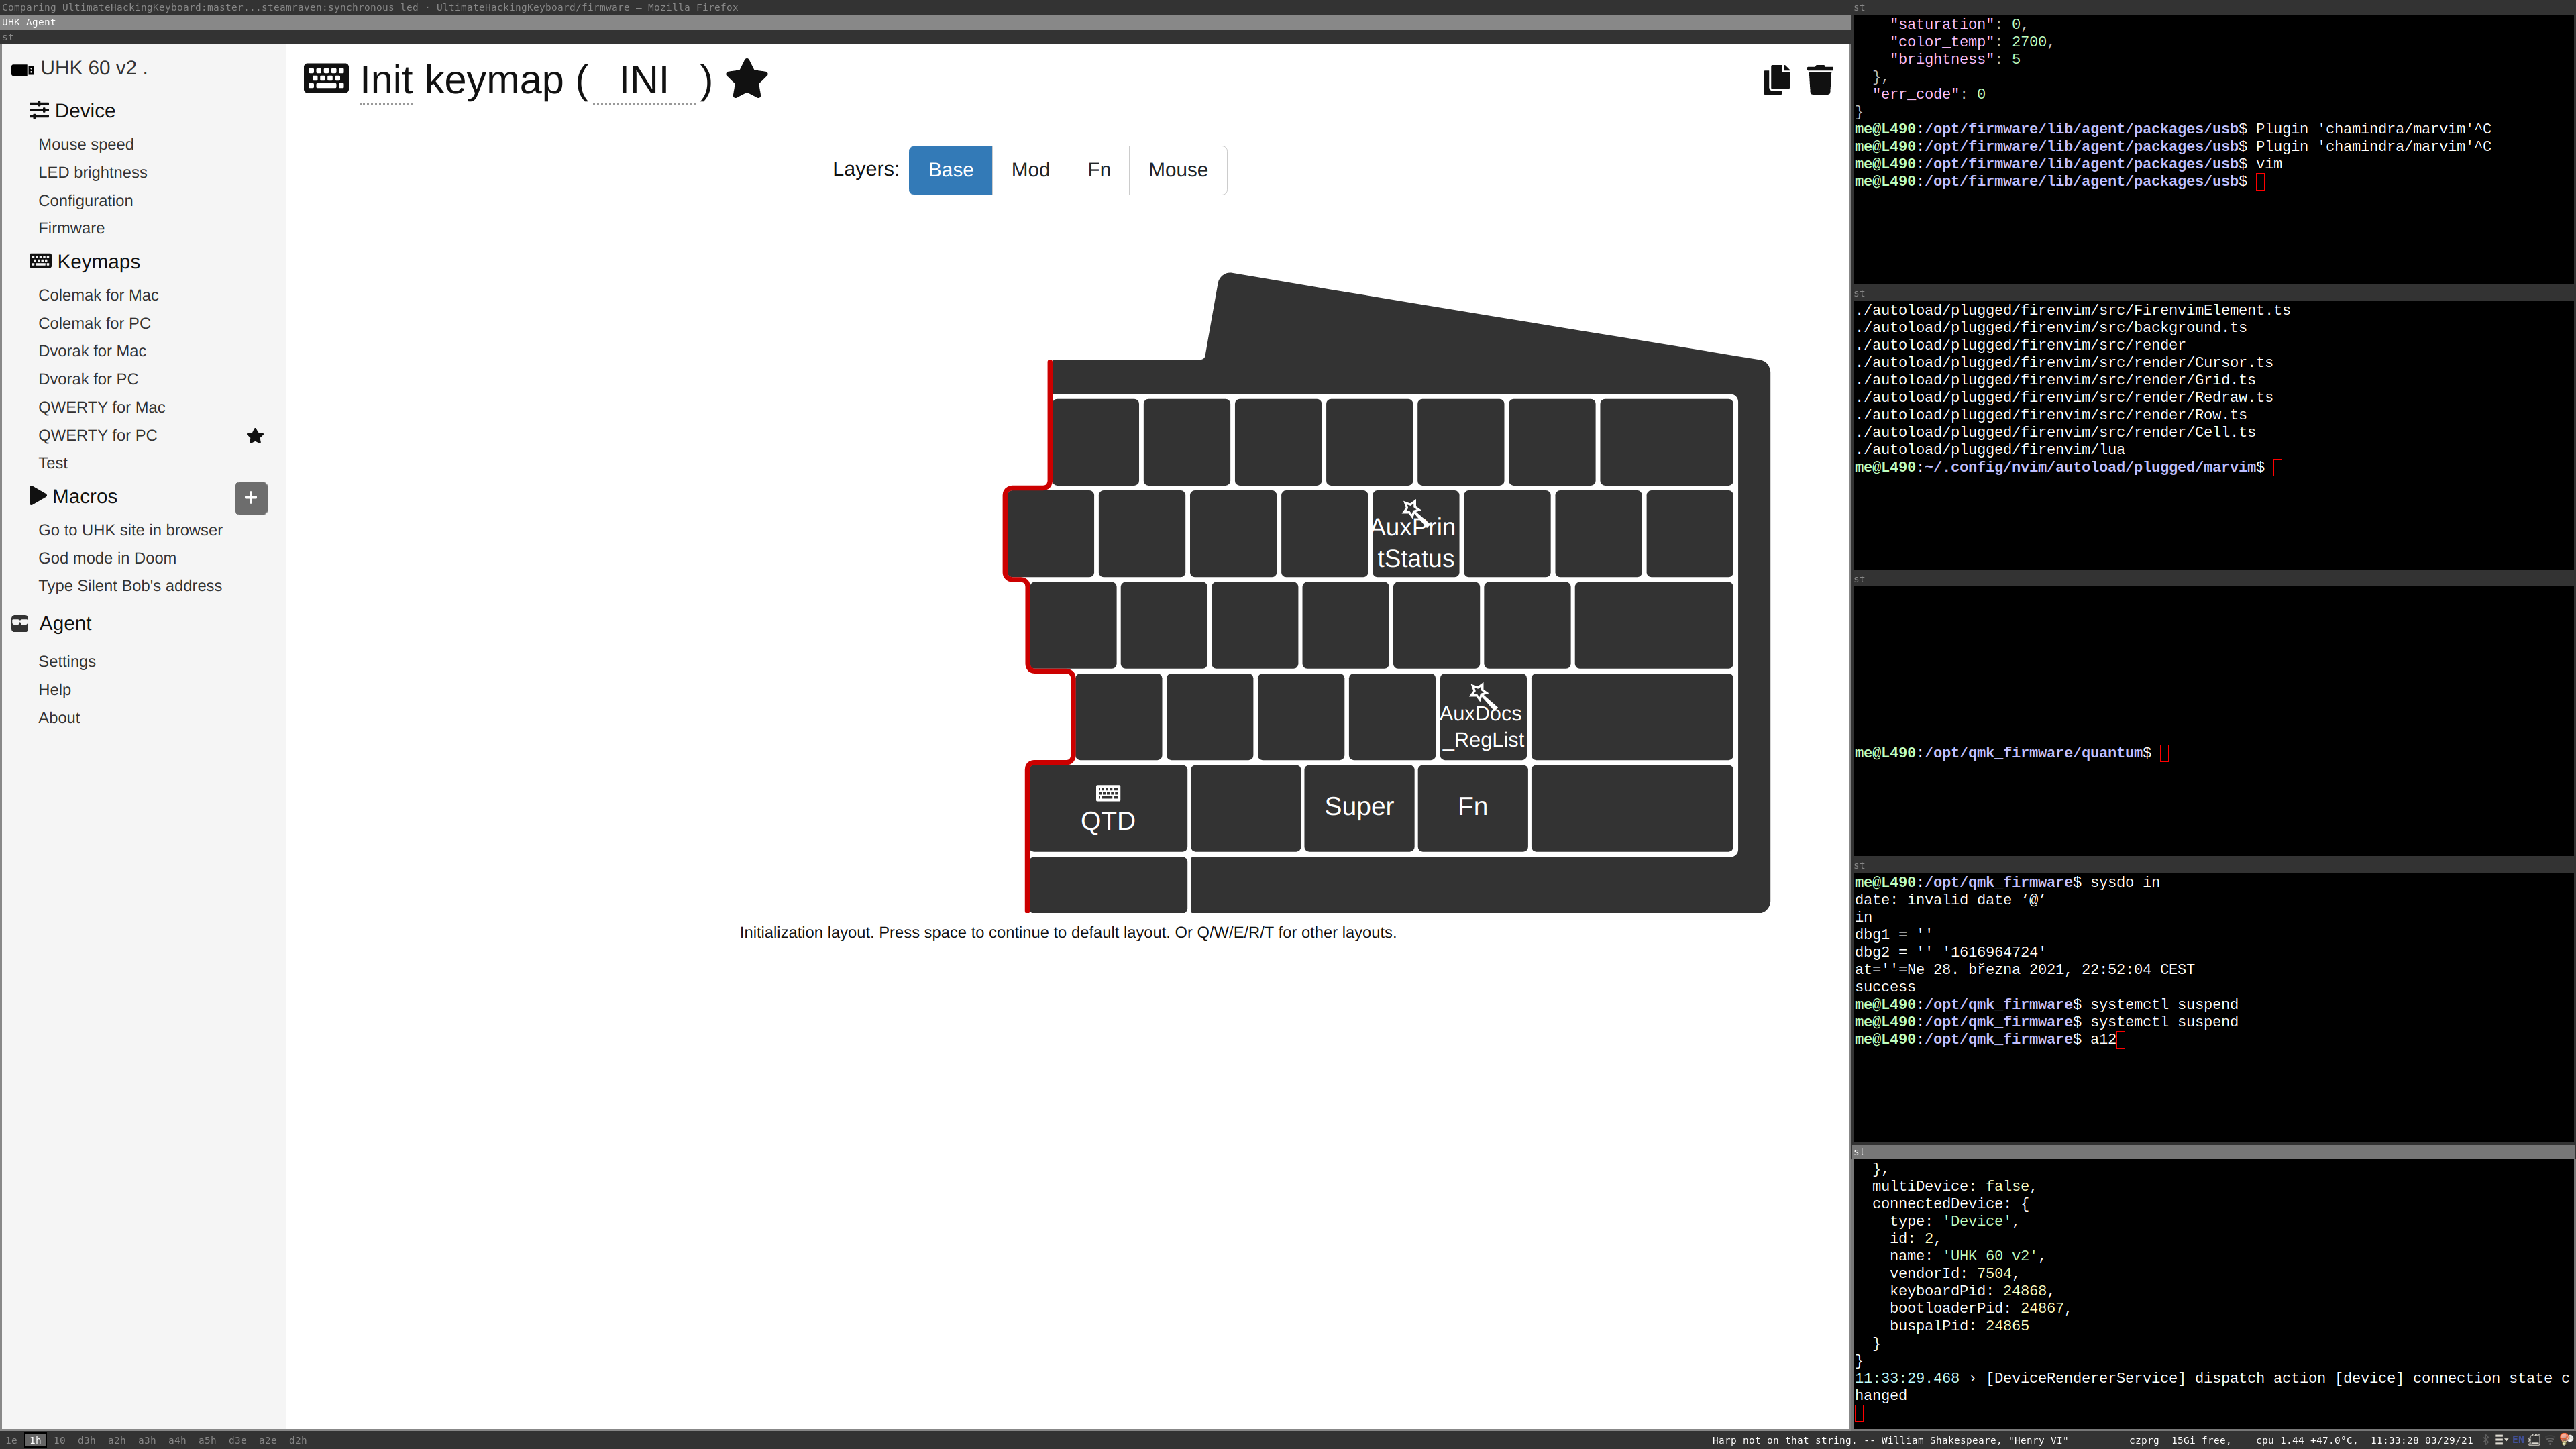Click the sliders icon next to Device

tap(40, 110)
